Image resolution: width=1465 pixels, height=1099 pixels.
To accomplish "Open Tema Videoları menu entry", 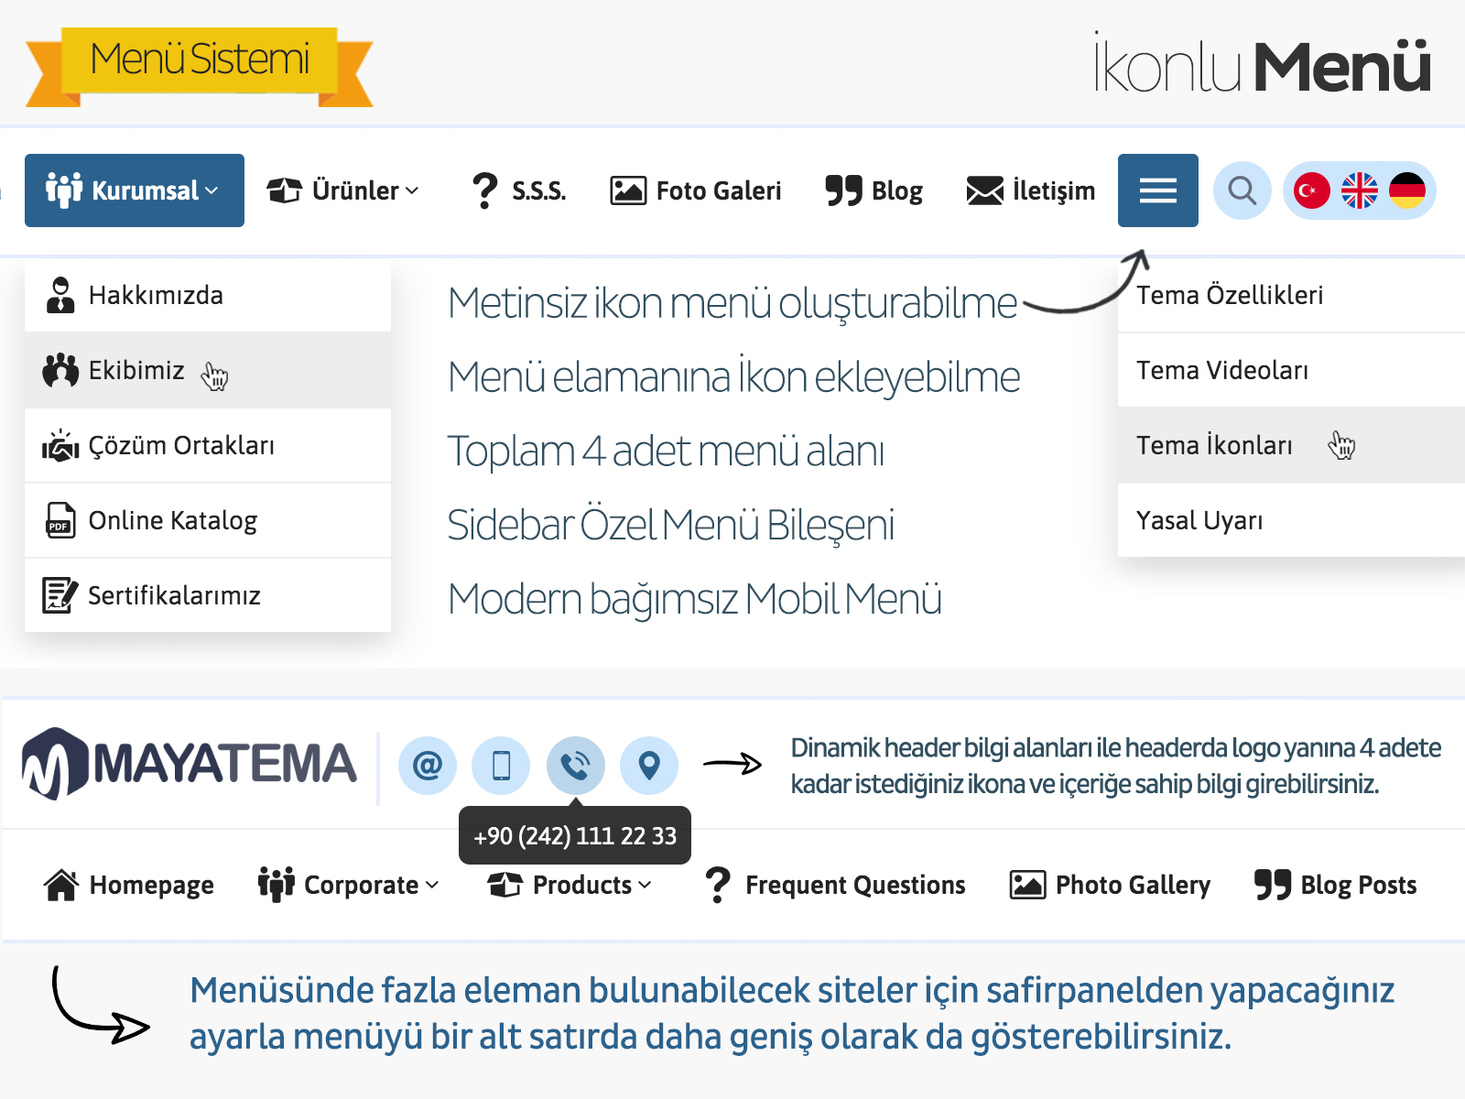I will (x=1291, y=370).
